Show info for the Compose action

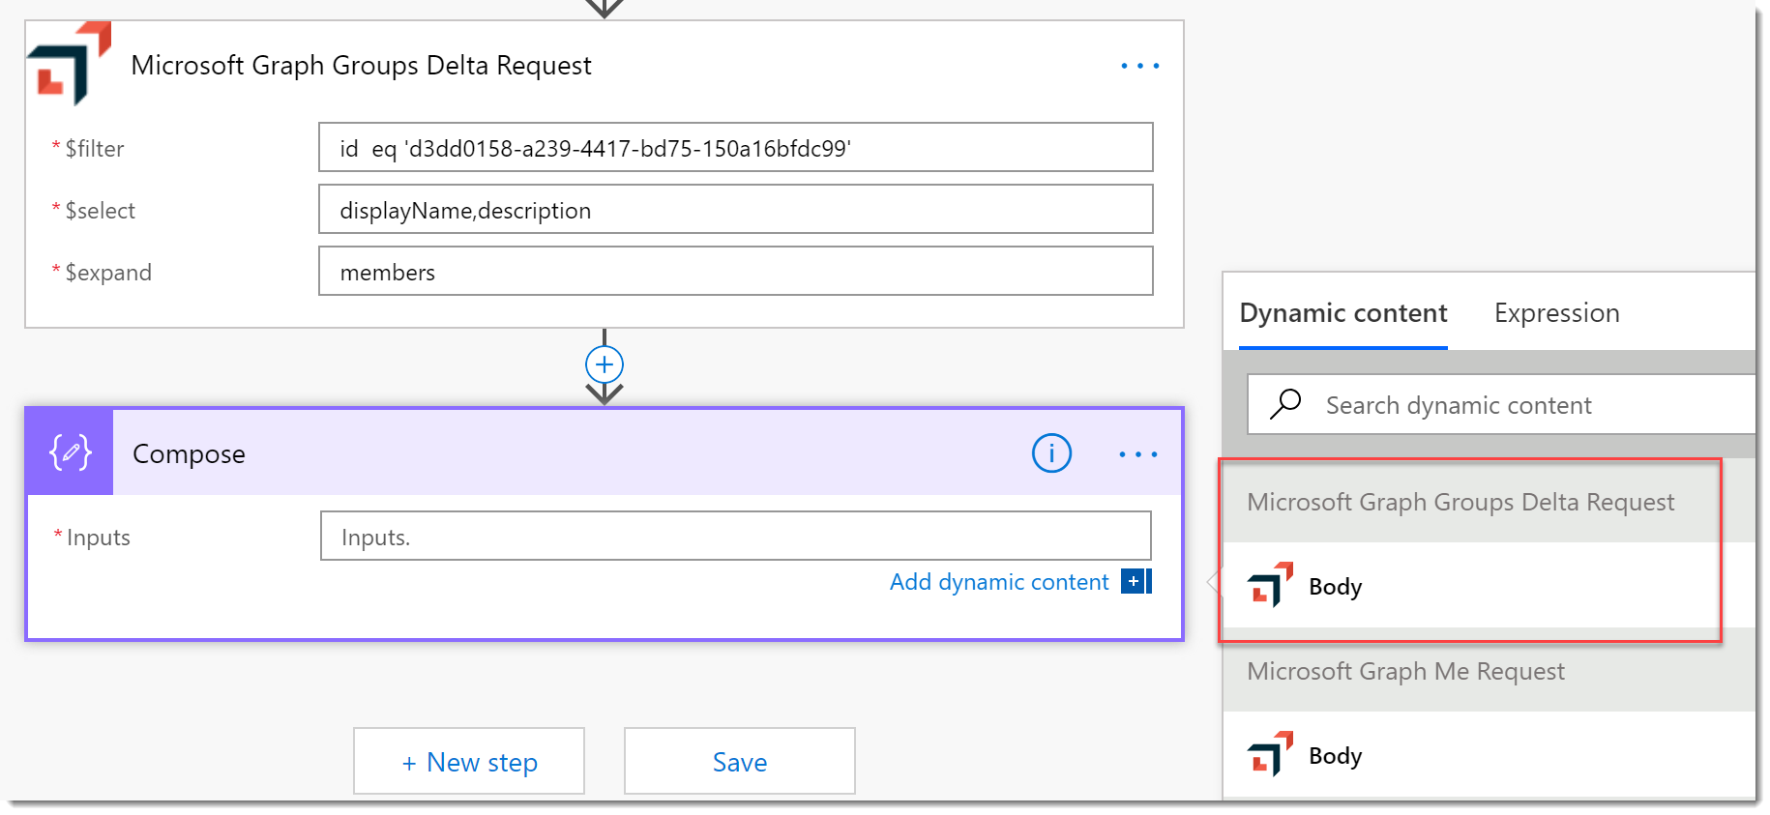[1051, 453]
